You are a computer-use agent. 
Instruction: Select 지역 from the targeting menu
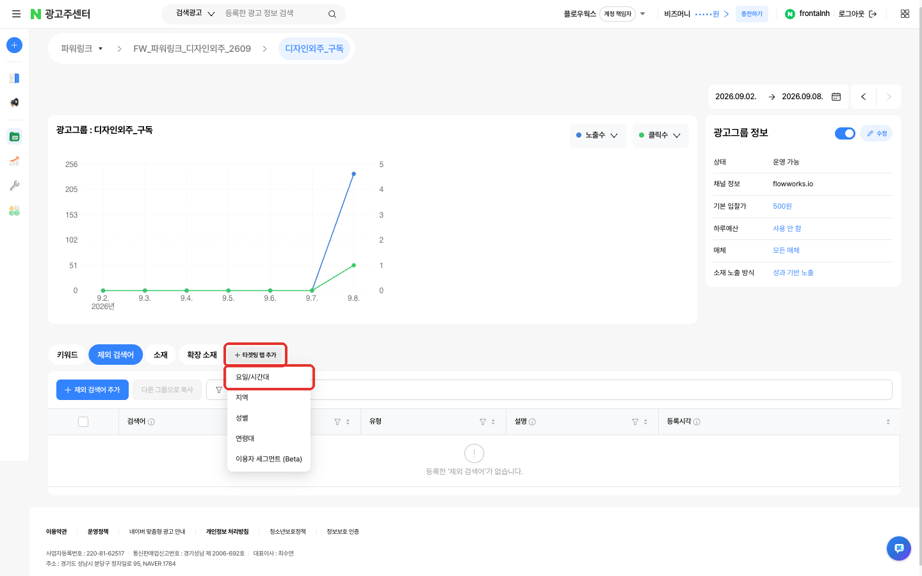(x=269, y=397)
